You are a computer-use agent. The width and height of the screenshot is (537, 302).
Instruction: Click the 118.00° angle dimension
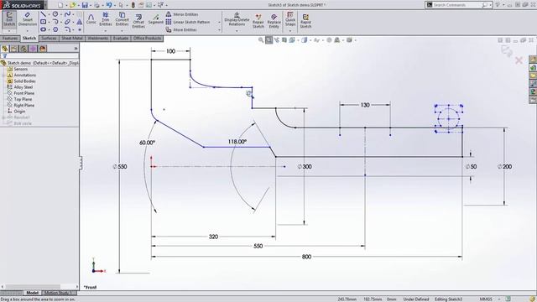coord(237,142)
